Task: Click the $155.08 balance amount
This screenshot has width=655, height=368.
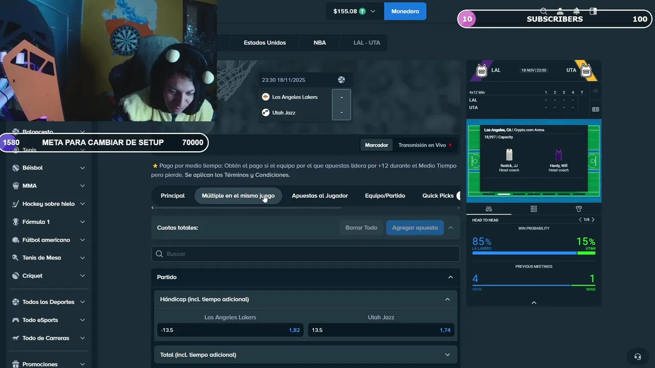Action: [x=345, y=11]
